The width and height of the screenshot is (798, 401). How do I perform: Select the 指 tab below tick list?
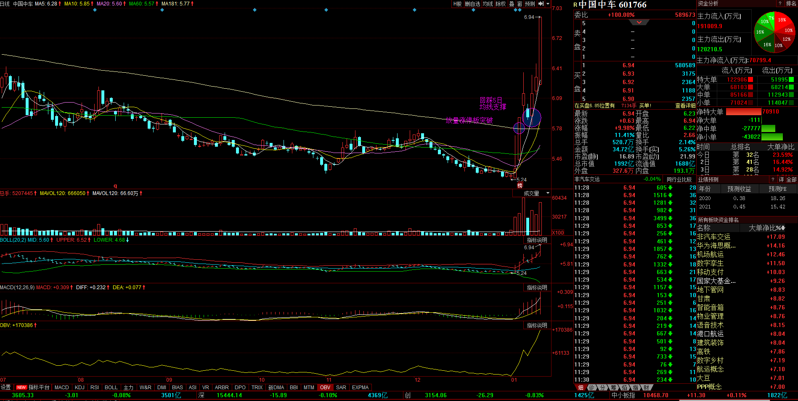[635, 388]
